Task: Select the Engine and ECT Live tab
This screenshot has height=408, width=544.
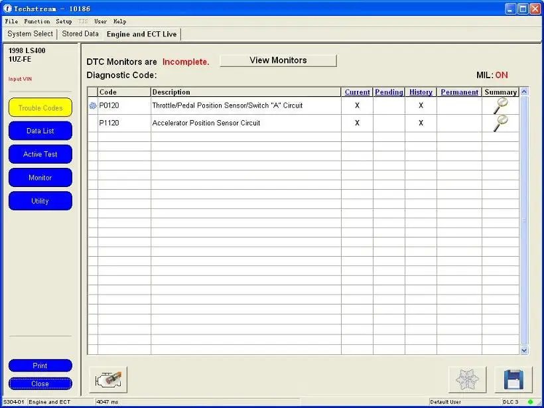Action: coord(141,34)
